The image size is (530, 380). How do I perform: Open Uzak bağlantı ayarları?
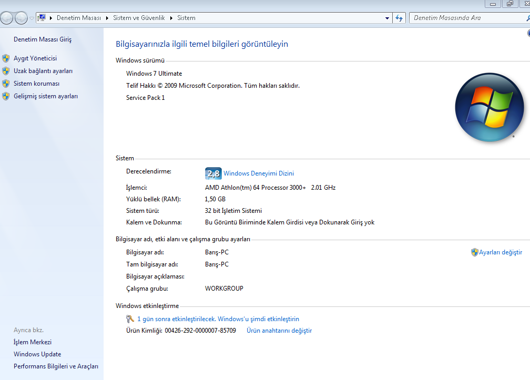(43, 71)
